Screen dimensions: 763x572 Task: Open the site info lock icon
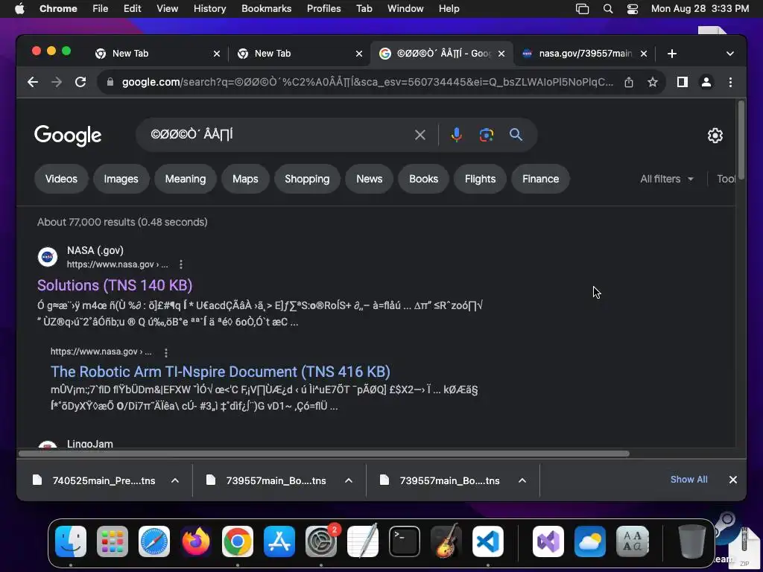(x=110, y=82)
